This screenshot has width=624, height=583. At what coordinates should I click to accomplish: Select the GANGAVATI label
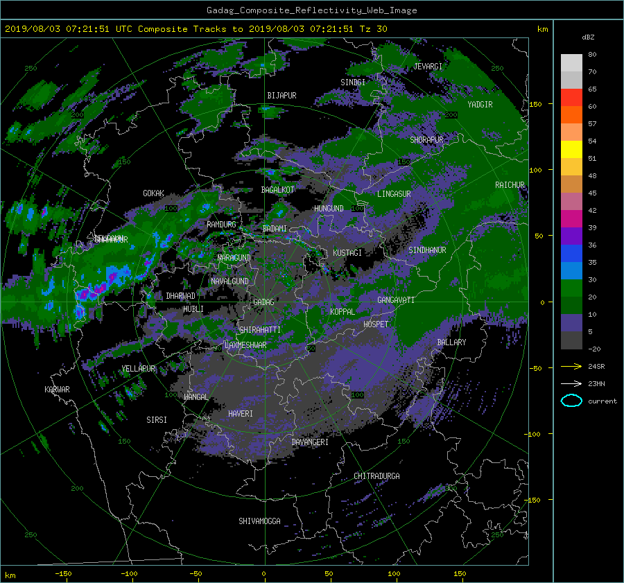[396, 300]
